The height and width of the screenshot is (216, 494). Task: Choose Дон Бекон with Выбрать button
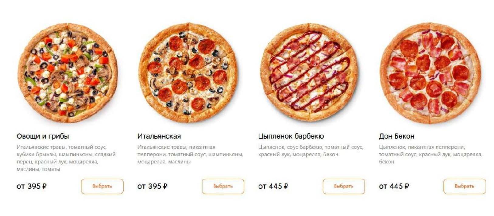tap(465, 186)
